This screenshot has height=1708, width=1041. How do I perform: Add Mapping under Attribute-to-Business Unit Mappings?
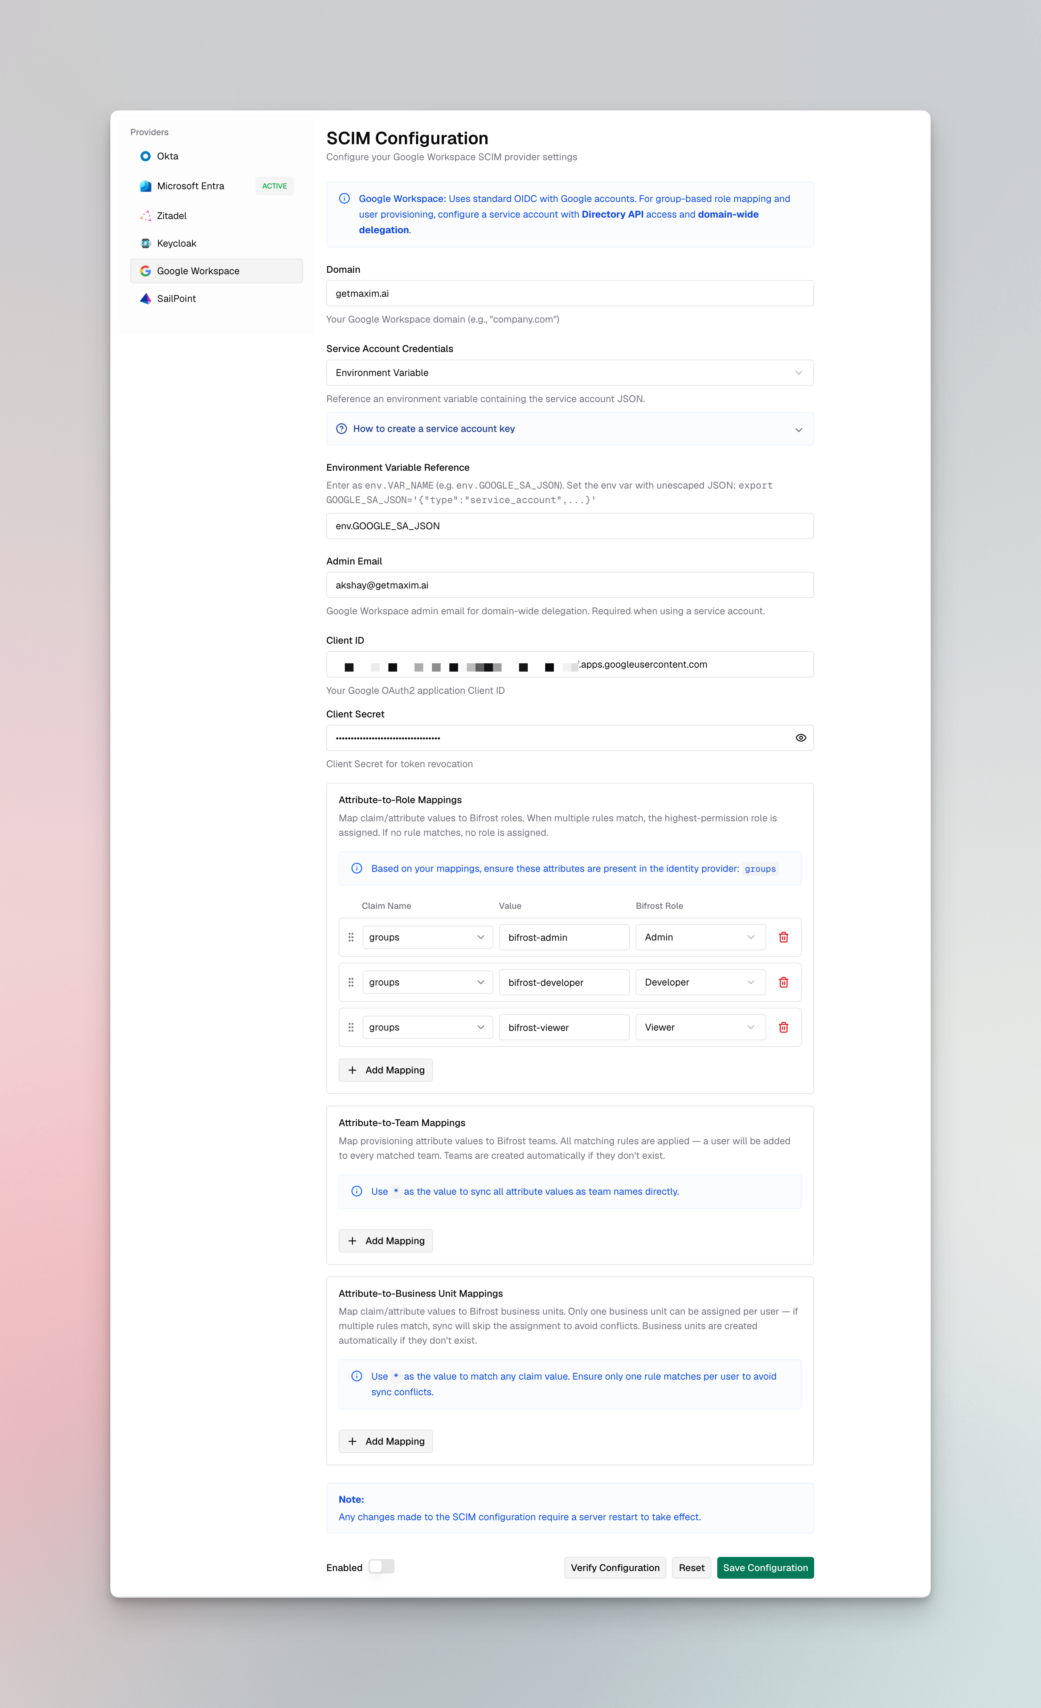pyautogui.click(x=386, y=1441)
